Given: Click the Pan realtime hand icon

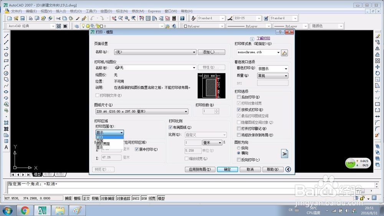Looking at the screenshot, I should [114, 18].
